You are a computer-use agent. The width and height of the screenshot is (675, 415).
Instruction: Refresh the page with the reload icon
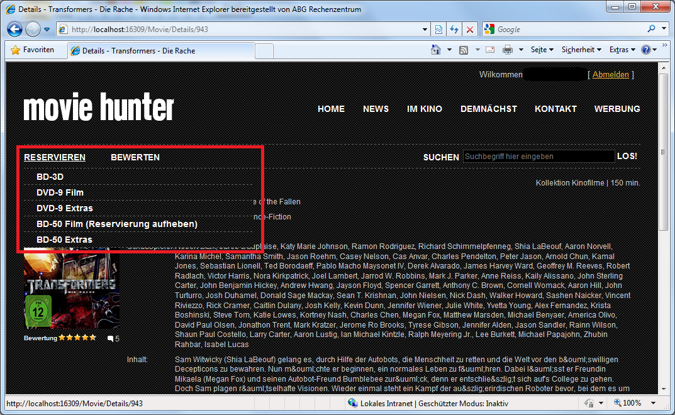click(x=454, y=30)
